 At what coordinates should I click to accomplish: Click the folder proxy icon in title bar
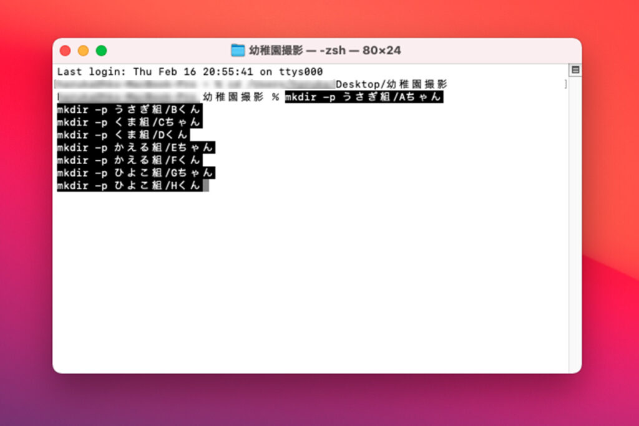click(x=238, y=51)
